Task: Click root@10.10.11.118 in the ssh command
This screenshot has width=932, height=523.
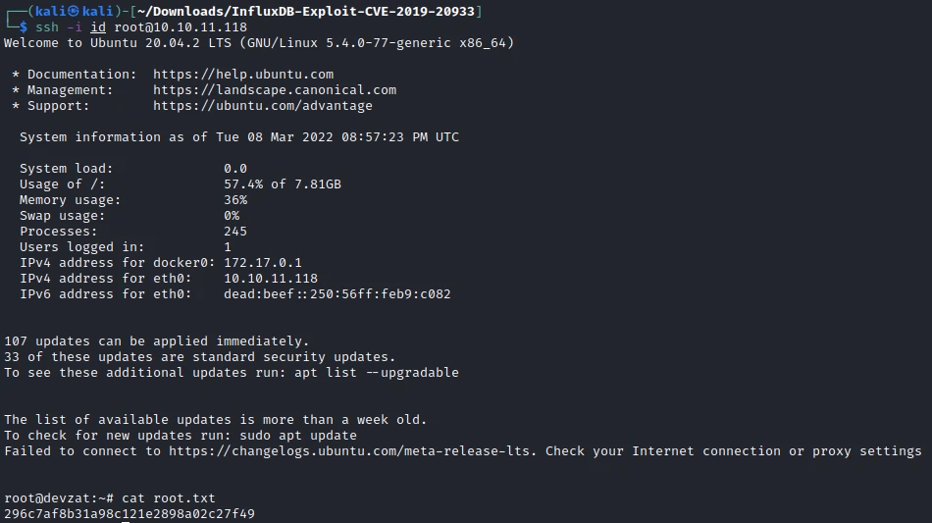Action: point(181,27)
